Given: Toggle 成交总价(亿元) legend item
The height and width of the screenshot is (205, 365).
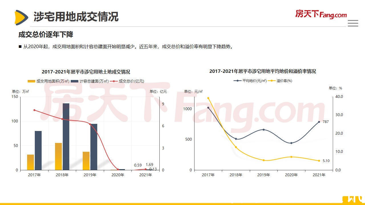Looking at the screenshot, I should coord(127,81).
